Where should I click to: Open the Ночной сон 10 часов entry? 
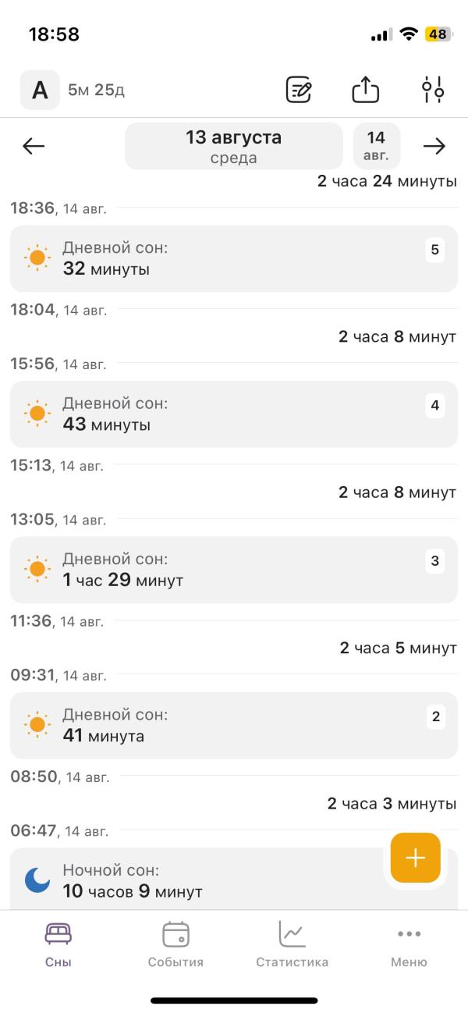pos(234,880)
